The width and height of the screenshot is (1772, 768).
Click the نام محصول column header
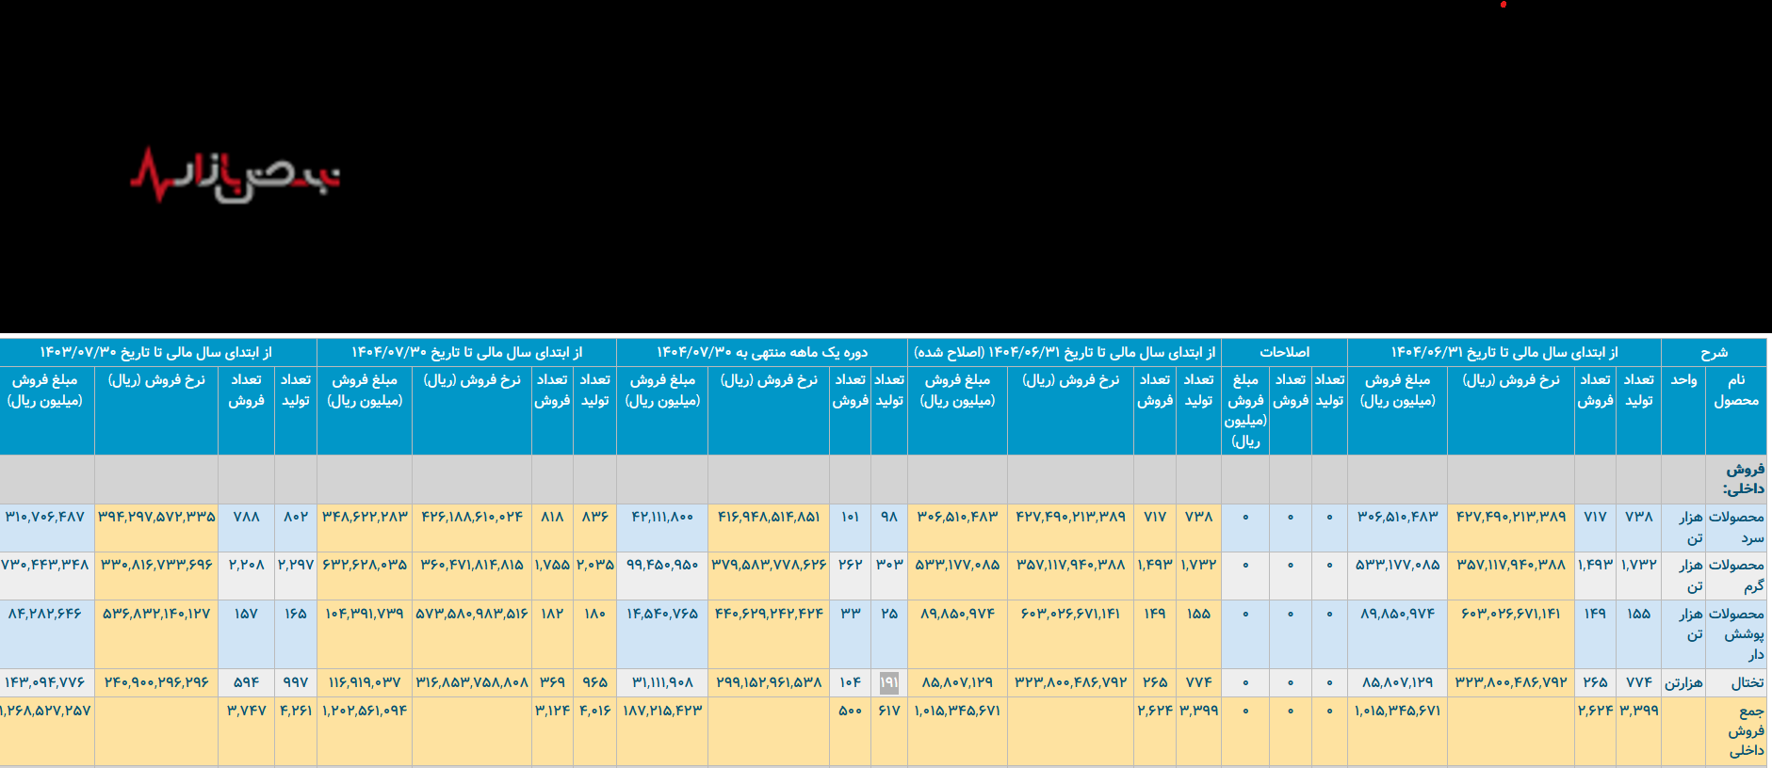coord(1735,391)
